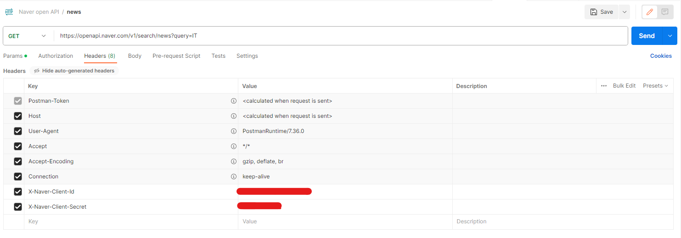The height and width of the screenshot is (238, 681).
Task: Click the info icon for Accept-Encoding
Action: 233,161
